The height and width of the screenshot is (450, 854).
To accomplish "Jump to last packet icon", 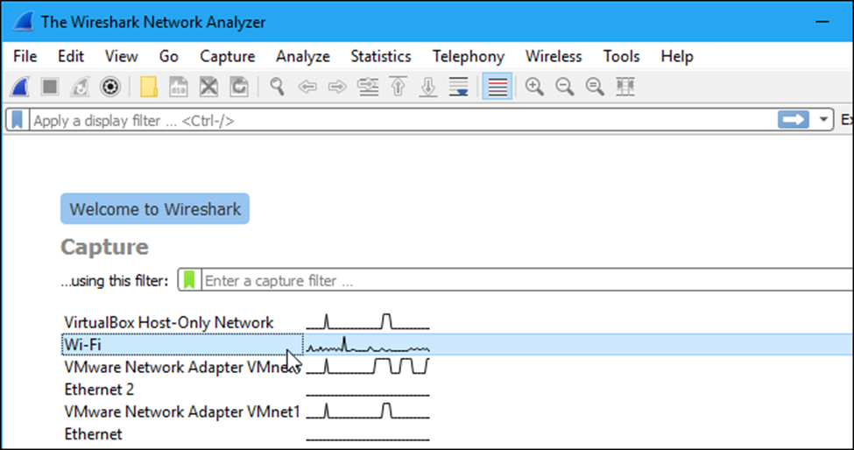I will click(428, 87).
